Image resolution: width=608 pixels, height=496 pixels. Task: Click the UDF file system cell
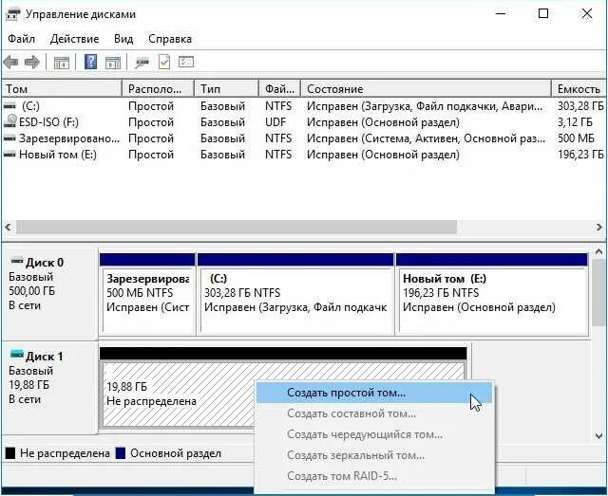pyautogui.click(x=275, y=122)
